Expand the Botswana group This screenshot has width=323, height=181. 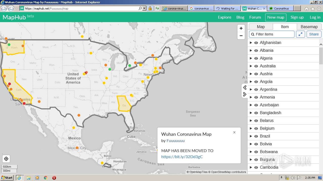[251, 152]
